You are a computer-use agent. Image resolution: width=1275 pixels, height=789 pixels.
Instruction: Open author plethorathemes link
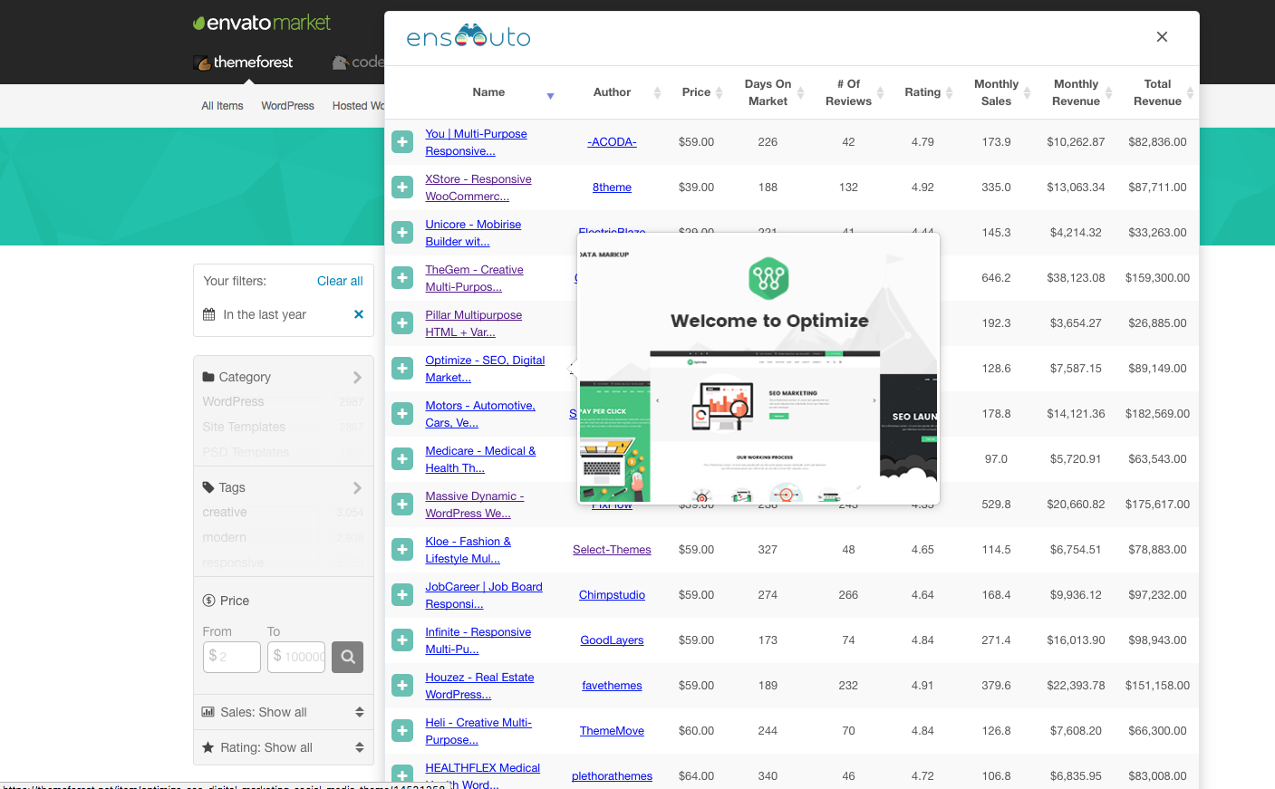(x=612, y=776)
